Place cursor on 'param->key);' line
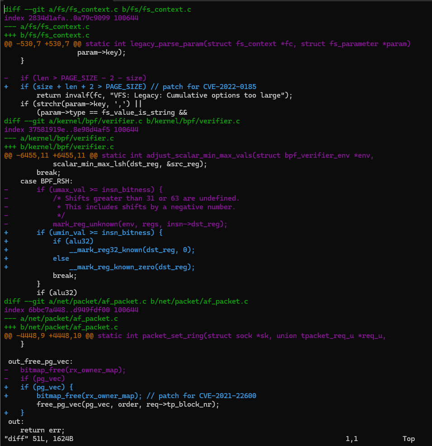The width and height of the screenshot is (432, 446). [x=101, y=52]
